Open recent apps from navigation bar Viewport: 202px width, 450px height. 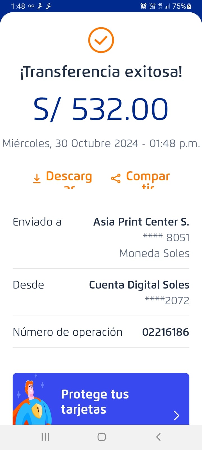45,437
